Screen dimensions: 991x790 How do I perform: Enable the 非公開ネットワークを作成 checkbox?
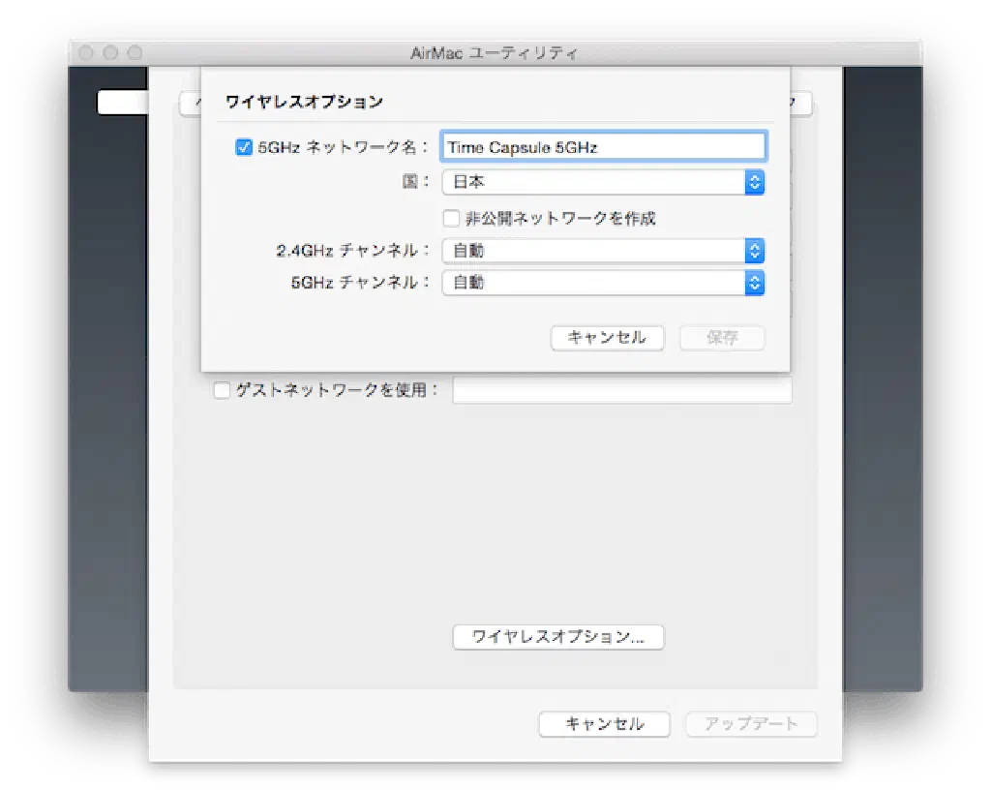[x=451, y=218]
